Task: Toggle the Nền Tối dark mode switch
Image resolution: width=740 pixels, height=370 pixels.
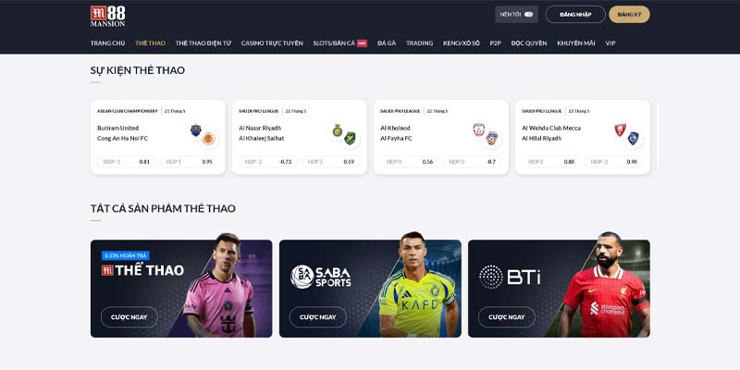Action: pos(528,15)
